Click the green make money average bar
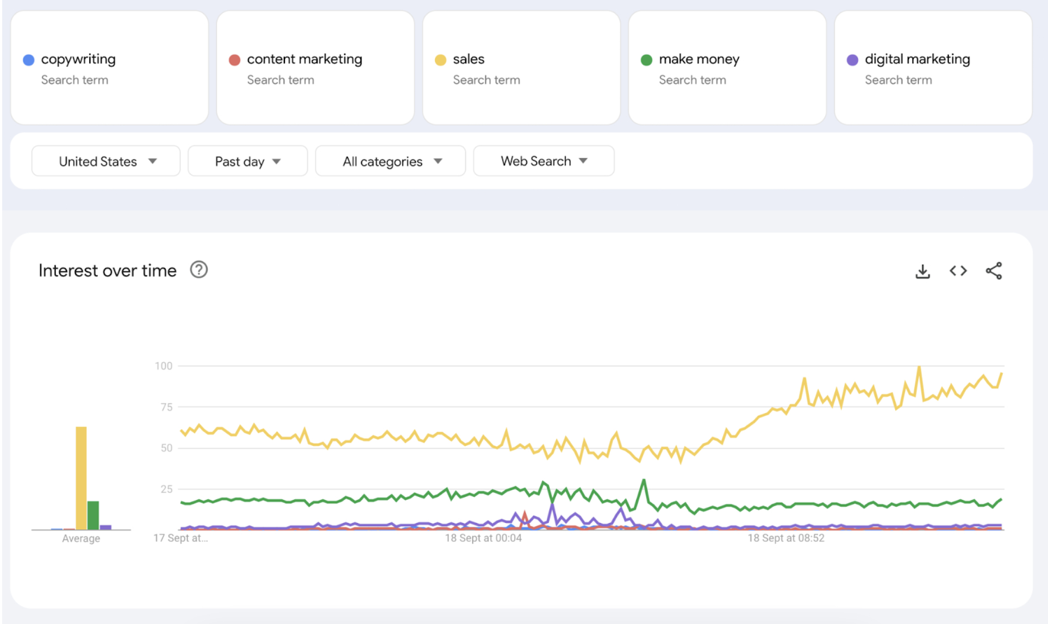Image resolution: width=1048 pixels, height=624 pixels. coord(93,515)
